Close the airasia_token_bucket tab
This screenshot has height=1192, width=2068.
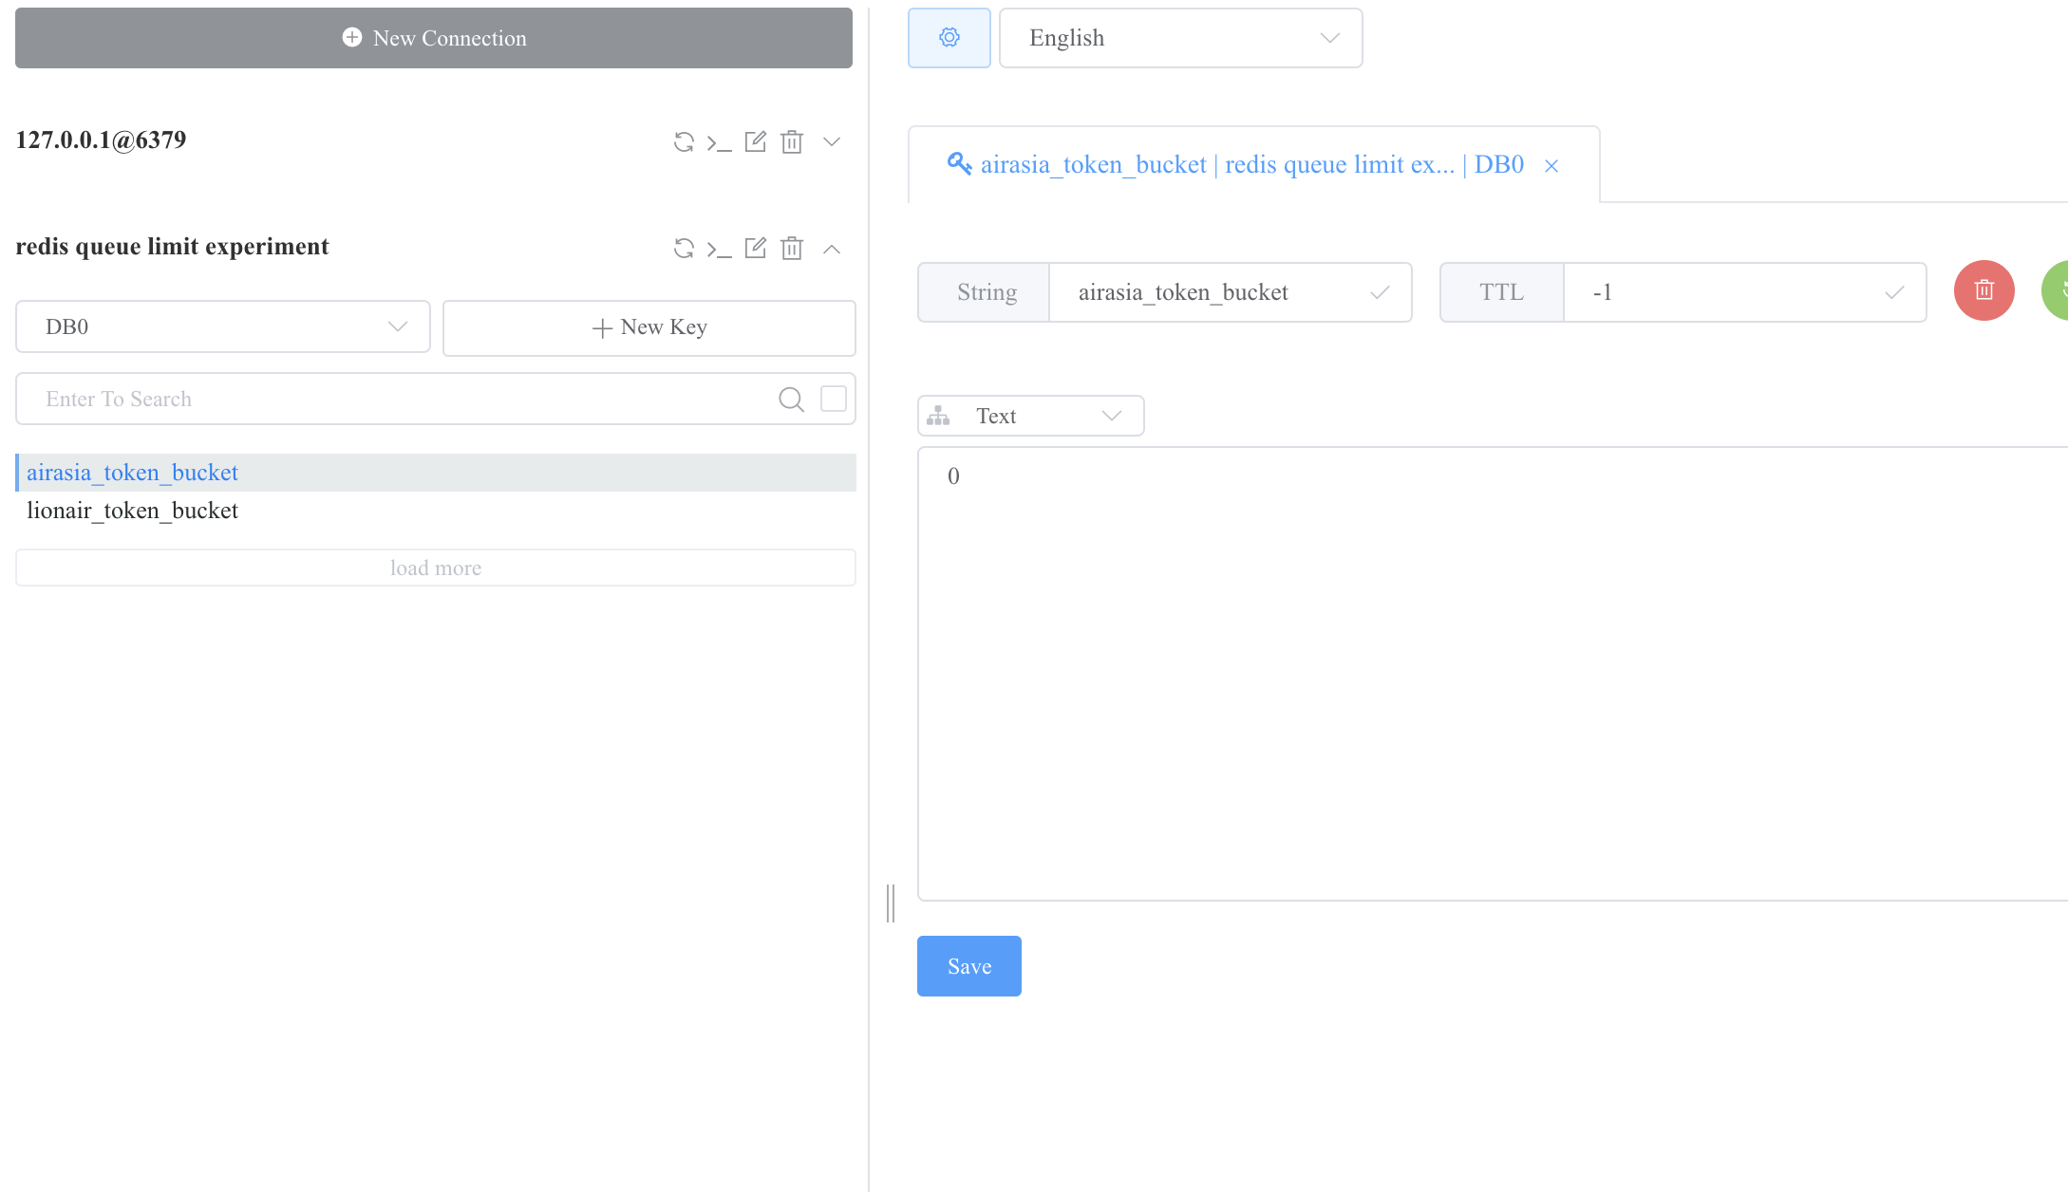[1551, 166]
